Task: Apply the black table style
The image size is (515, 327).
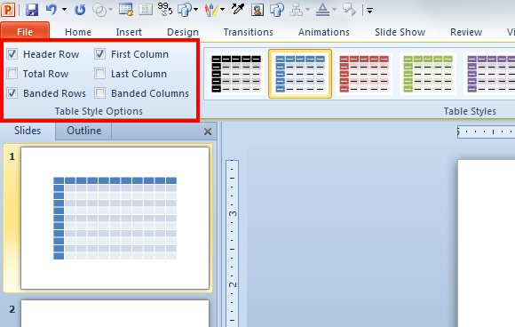Action: coord(236,74)
